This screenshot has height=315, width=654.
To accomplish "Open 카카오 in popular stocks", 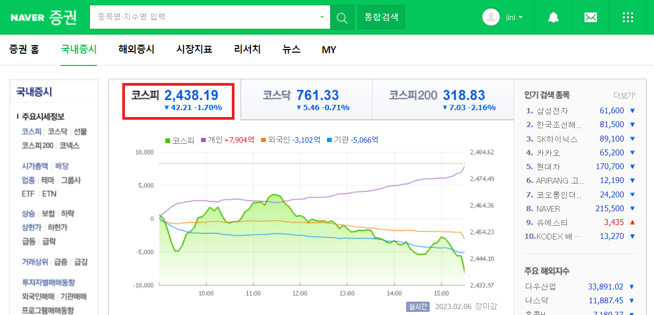I will [547, 153].
